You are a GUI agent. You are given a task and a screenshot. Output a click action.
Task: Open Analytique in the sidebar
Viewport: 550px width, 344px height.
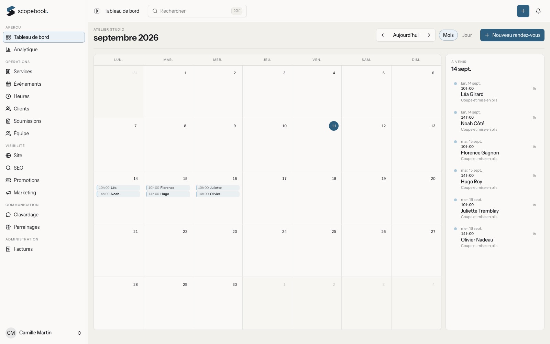click(44, 50)
